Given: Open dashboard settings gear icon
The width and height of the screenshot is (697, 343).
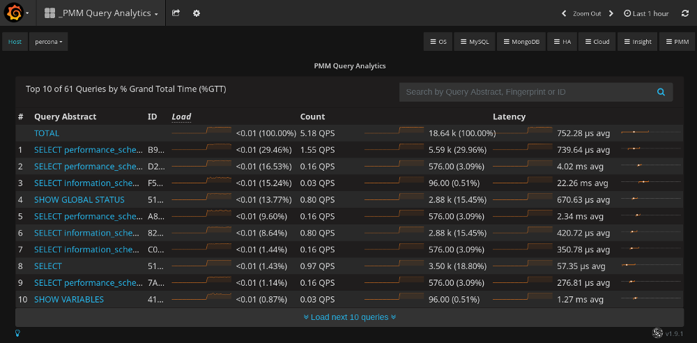Looking at the screenshot, I should [197, 13].
